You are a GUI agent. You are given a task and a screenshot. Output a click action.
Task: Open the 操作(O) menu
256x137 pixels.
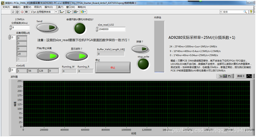[x=49, y=7]
